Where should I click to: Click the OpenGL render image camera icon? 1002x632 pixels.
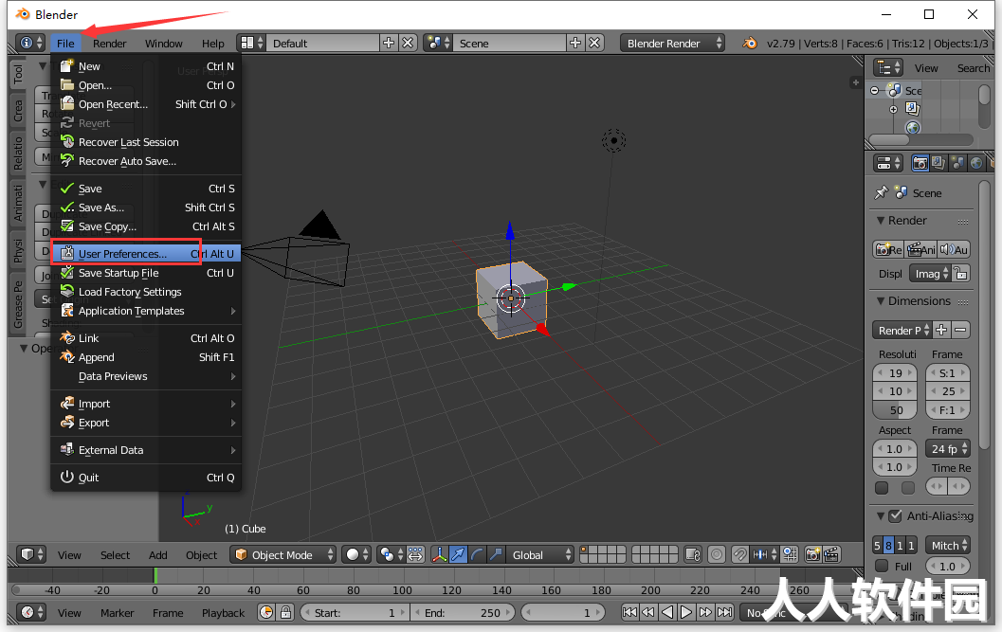(x=812, y=554)
